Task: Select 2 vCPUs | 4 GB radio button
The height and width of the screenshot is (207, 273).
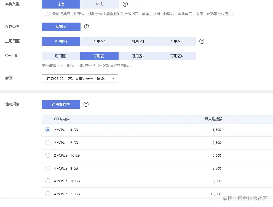Action: [x=48, y=130]
